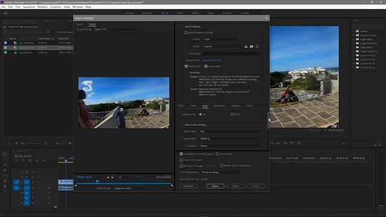This screenshot has width=386, height=217.
Task: Open the Sequence menu
Action: pyautogui.click(x=29, y=7)
